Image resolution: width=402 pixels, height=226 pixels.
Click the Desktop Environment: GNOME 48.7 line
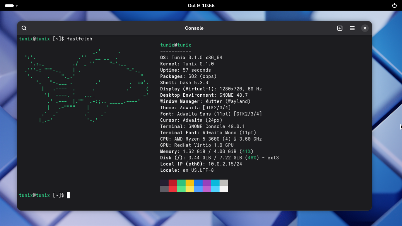click(x=204, y=95)
